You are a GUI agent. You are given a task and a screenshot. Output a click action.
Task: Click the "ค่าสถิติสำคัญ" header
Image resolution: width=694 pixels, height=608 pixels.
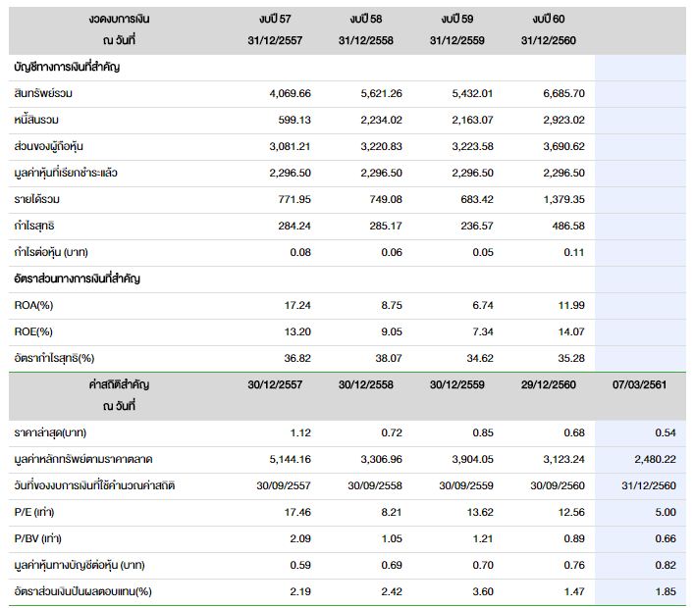pyautogui.click(x=119, y=384)
